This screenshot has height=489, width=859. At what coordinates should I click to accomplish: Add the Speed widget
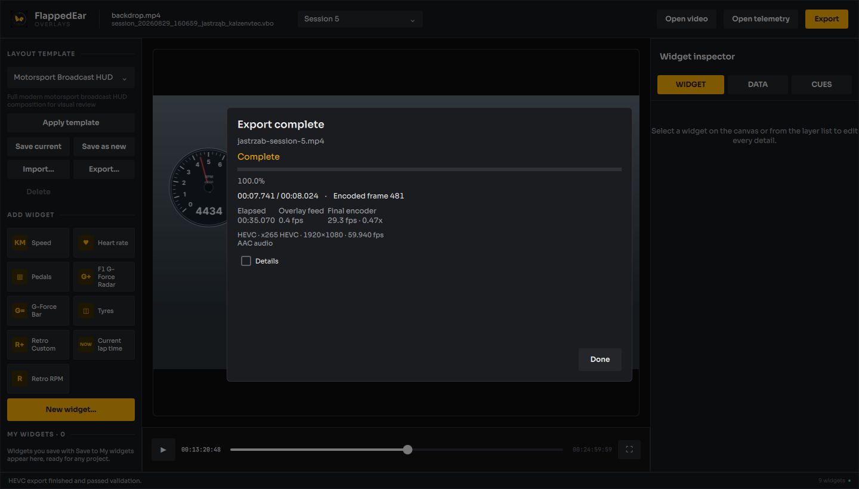(x=38, y=243)
